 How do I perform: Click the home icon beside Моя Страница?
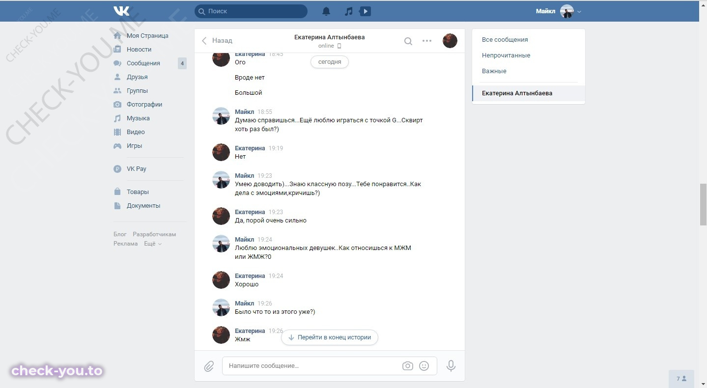(x=117, y=36)
